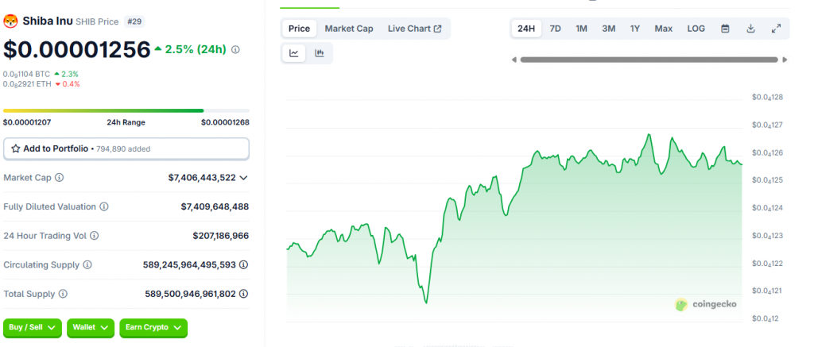Click the $7,409,648,488 valuation value
The image size is (814, 347).
(215, 206)
